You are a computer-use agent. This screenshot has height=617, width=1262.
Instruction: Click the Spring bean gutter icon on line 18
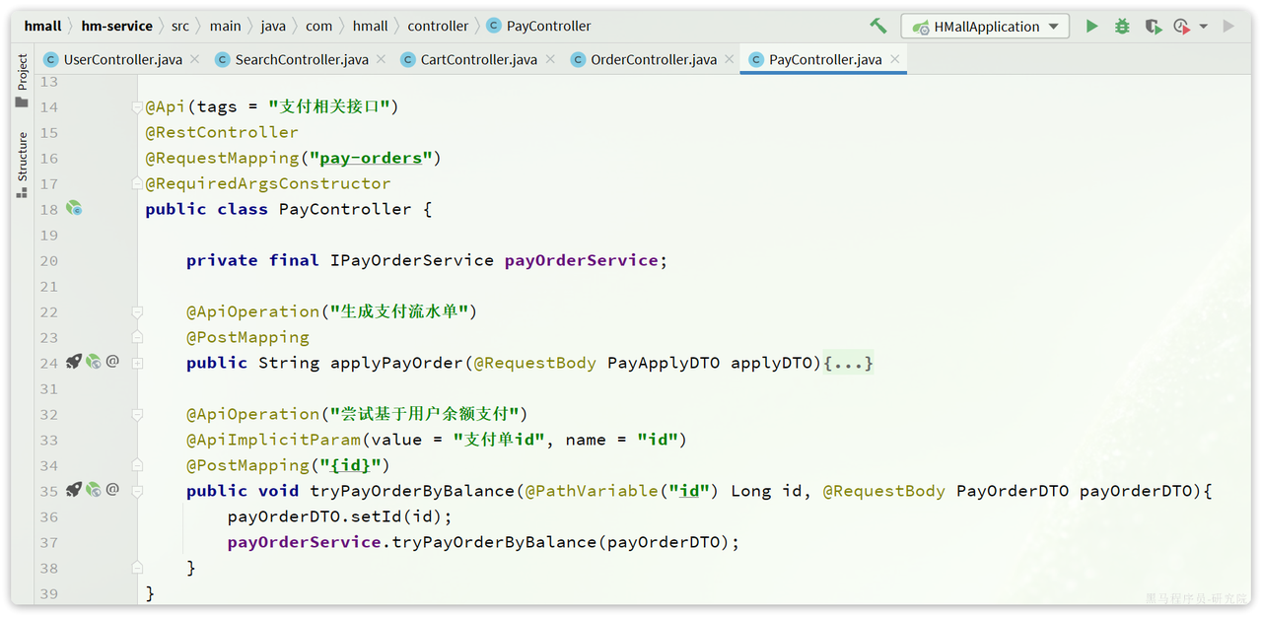pyautogui.click(x=74, y=209)
